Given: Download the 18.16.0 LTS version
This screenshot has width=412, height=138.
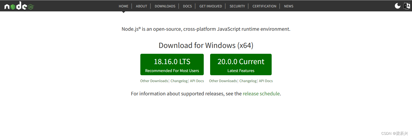Looking at the screenshot, I should (172, 65).
